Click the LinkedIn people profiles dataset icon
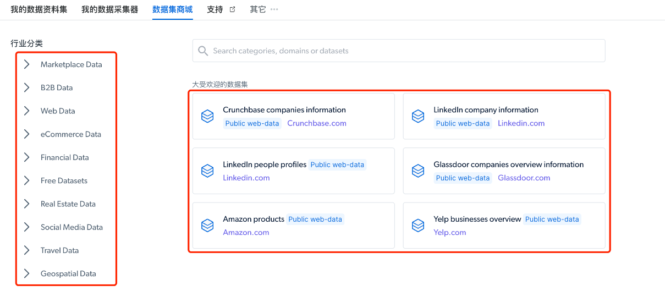 tap(207, 171)
